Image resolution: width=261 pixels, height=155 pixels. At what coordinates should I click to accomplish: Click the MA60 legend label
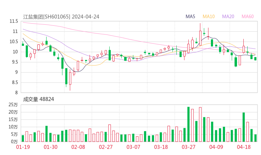248,17
